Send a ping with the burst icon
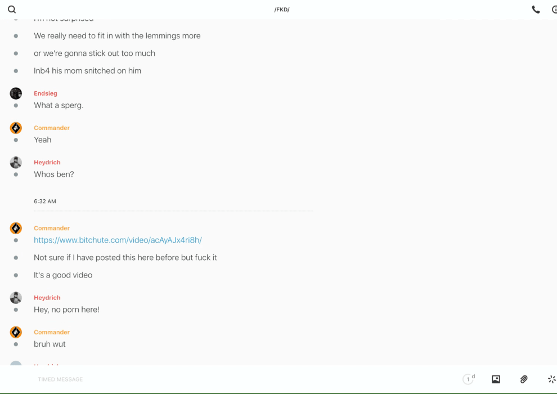Image resolution: width=557 pixels, height=394 pixels. pos(551,379)
